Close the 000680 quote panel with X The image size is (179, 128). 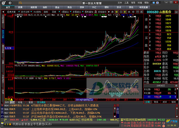point(176,12)
